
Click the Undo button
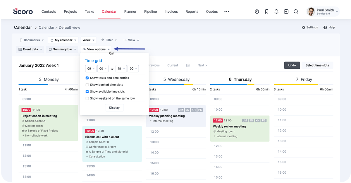coord(292,65)
